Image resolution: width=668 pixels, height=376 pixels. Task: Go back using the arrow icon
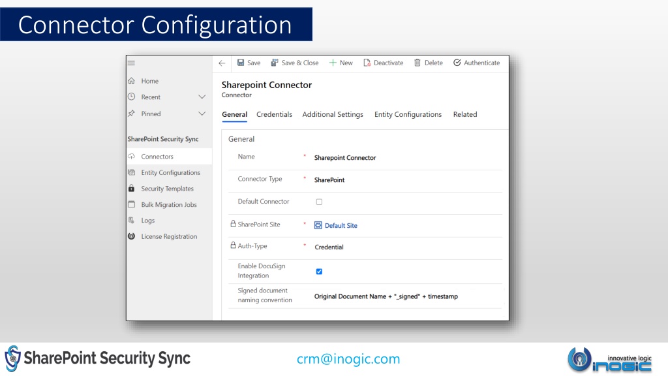[222, 63]
